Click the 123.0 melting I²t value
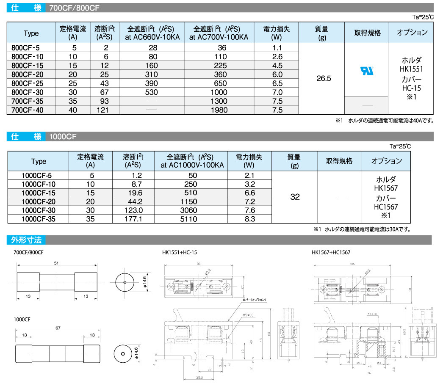 134,210
